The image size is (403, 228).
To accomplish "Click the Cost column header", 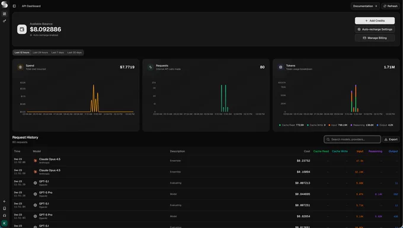I will pyautogui.click(x=307, y=151).
